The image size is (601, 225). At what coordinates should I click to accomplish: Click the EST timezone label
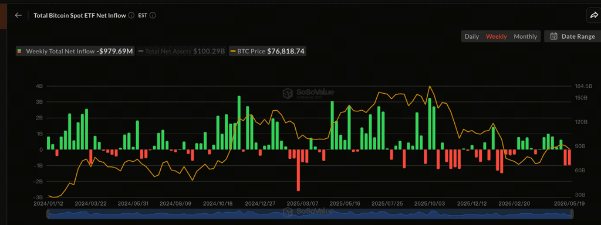[x=143, y=15]
